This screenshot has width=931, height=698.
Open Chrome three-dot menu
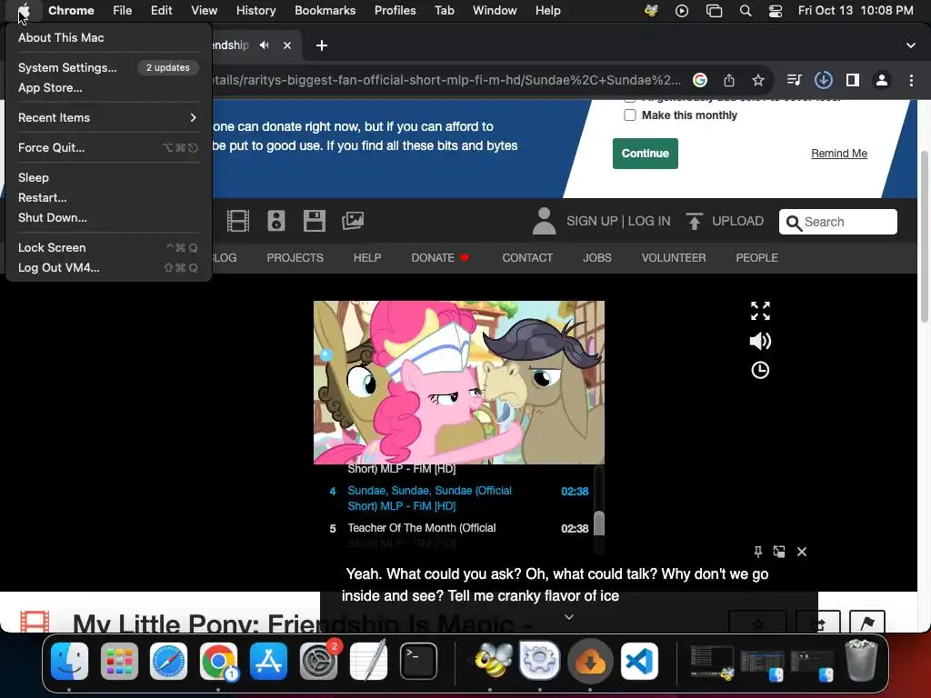point(911,80)
